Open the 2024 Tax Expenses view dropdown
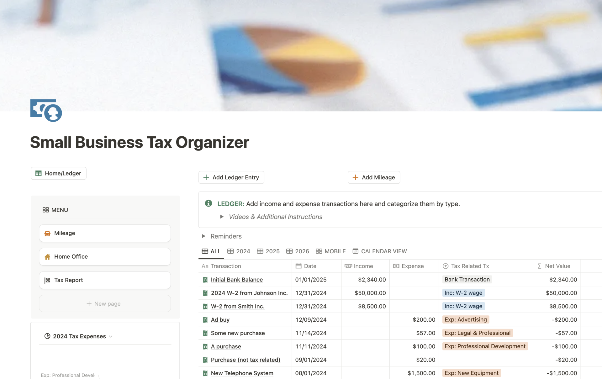602x379 pixels. tap(111, 336)
